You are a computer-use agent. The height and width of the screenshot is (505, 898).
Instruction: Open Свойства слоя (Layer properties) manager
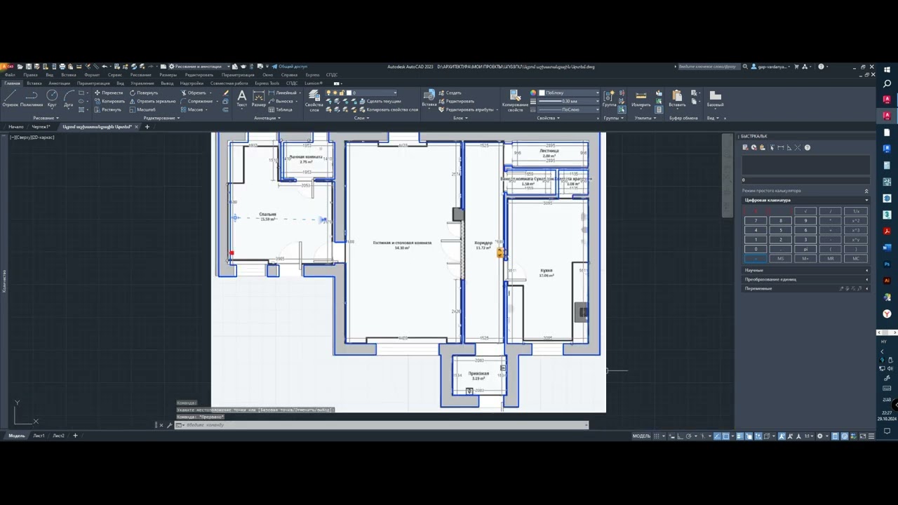click(314, 100)
